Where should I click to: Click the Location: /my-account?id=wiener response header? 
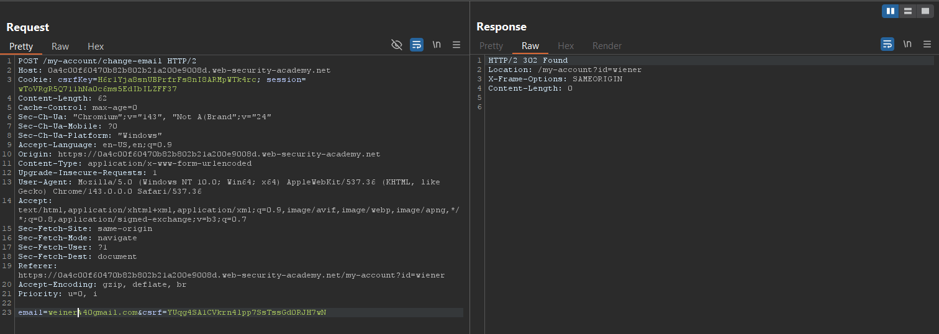[x=565, y=70]
